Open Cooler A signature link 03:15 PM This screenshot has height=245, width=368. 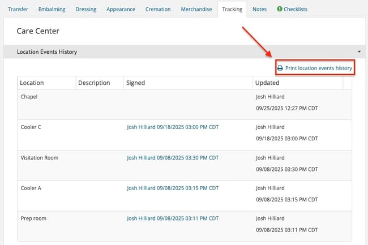(173, 188)
